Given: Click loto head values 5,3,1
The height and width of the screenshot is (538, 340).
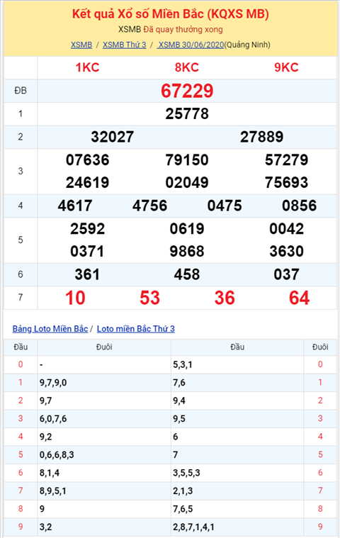Looking at the screenshot, I should coord(183,364).
